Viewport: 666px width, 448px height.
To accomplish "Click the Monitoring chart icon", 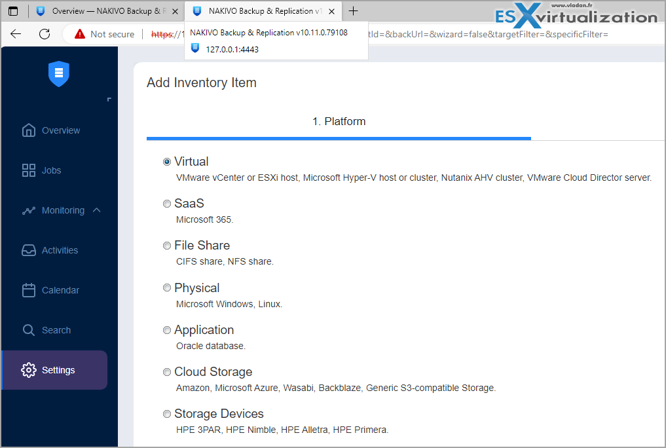I will pos(28,210).
